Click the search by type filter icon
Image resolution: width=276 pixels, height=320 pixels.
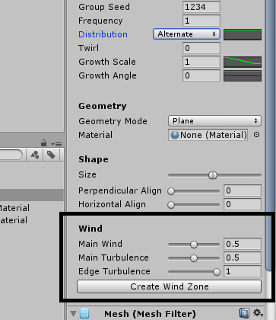(x=35, y=155)
